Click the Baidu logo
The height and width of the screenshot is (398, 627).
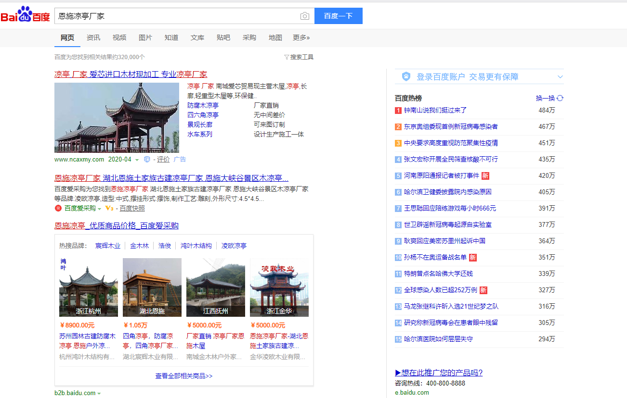tap(25, 15)
